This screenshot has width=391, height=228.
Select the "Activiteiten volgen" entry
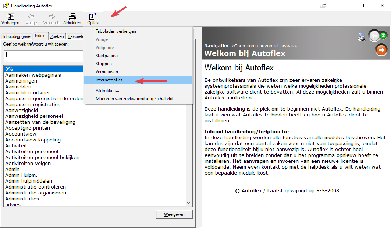(28, 163)
